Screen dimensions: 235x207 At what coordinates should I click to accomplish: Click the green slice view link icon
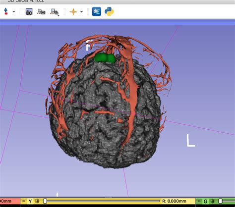pos(213,201)
